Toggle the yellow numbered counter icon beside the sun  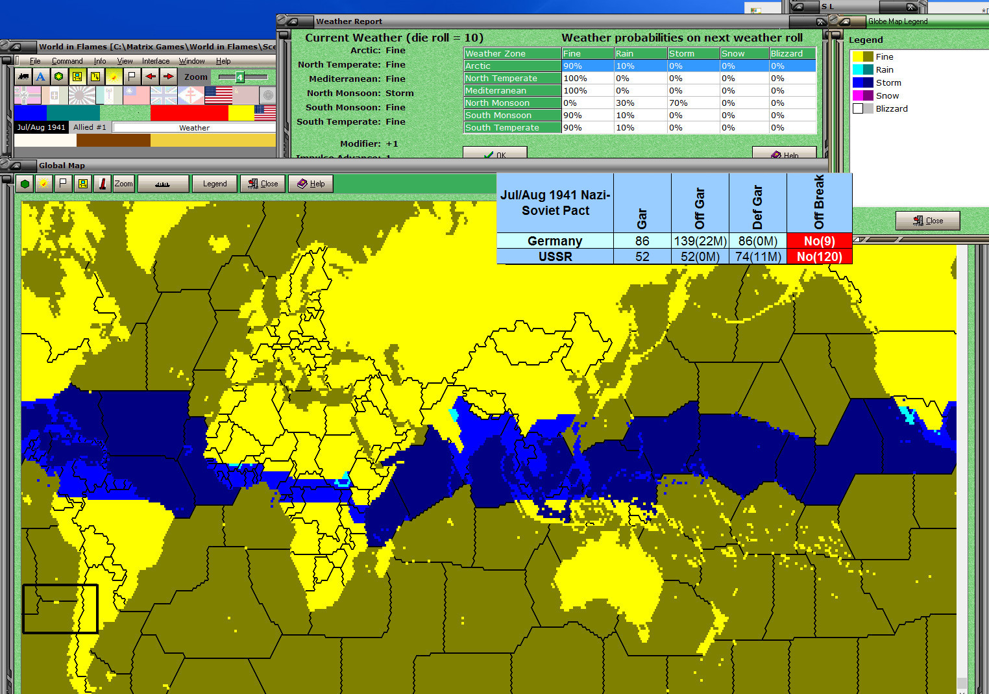pos(95,77)
